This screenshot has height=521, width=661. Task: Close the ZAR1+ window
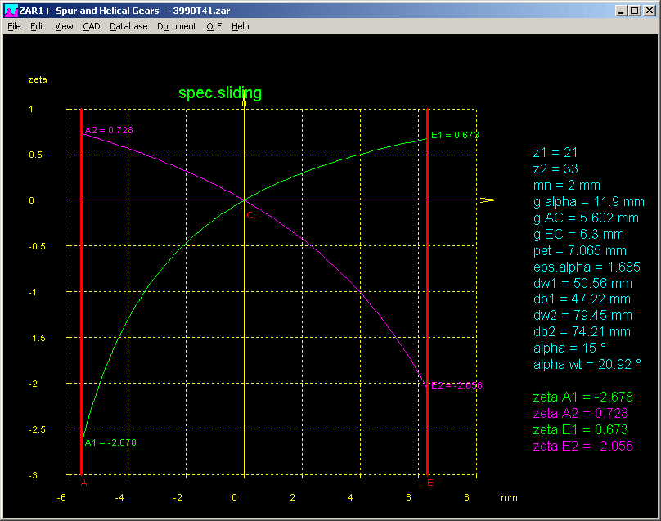[649, 10]
